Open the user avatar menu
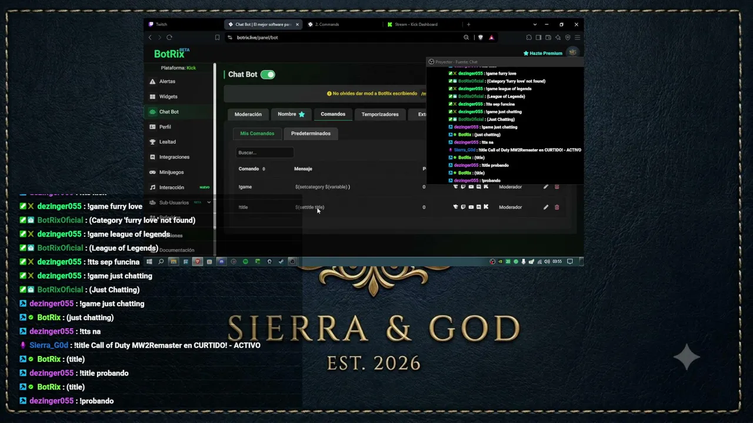Viewport: 753px width, 423px height. pyautogui.click(x=572, y=53)
